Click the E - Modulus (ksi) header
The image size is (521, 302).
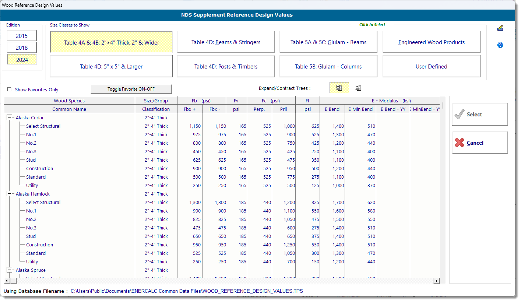380,101
